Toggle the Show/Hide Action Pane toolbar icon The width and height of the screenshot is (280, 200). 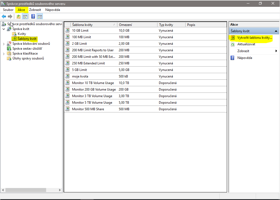tap(40, 17)
